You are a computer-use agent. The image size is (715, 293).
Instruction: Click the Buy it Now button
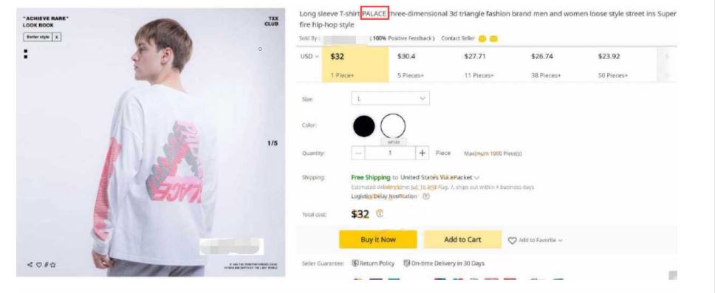[x=378, y=240]
